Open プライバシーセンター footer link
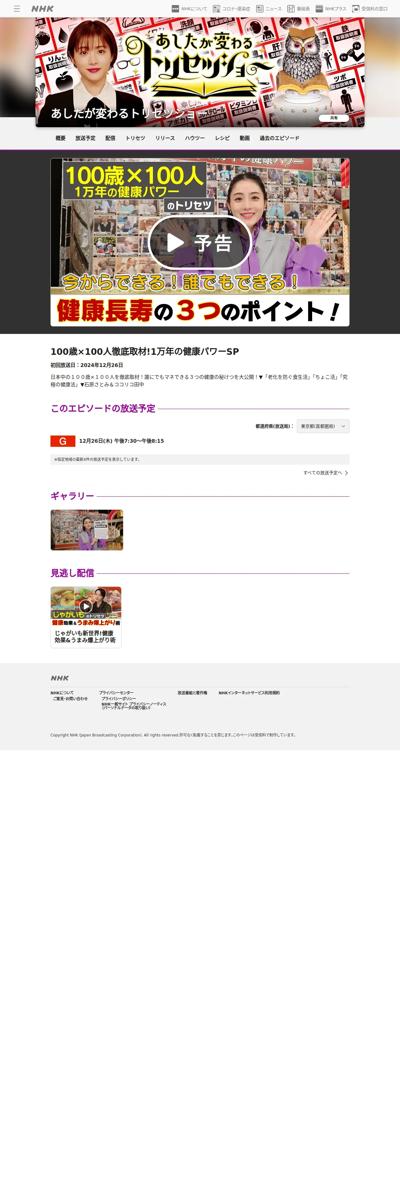Viewport: 400px width, 1201px height. (x=116, y=693)
